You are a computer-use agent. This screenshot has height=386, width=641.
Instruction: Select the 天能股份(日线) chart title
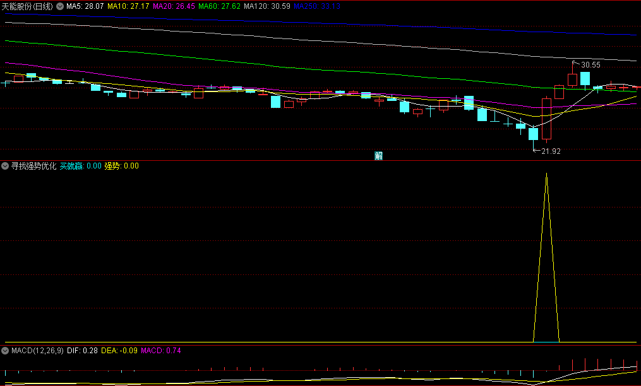click(27, 6)
